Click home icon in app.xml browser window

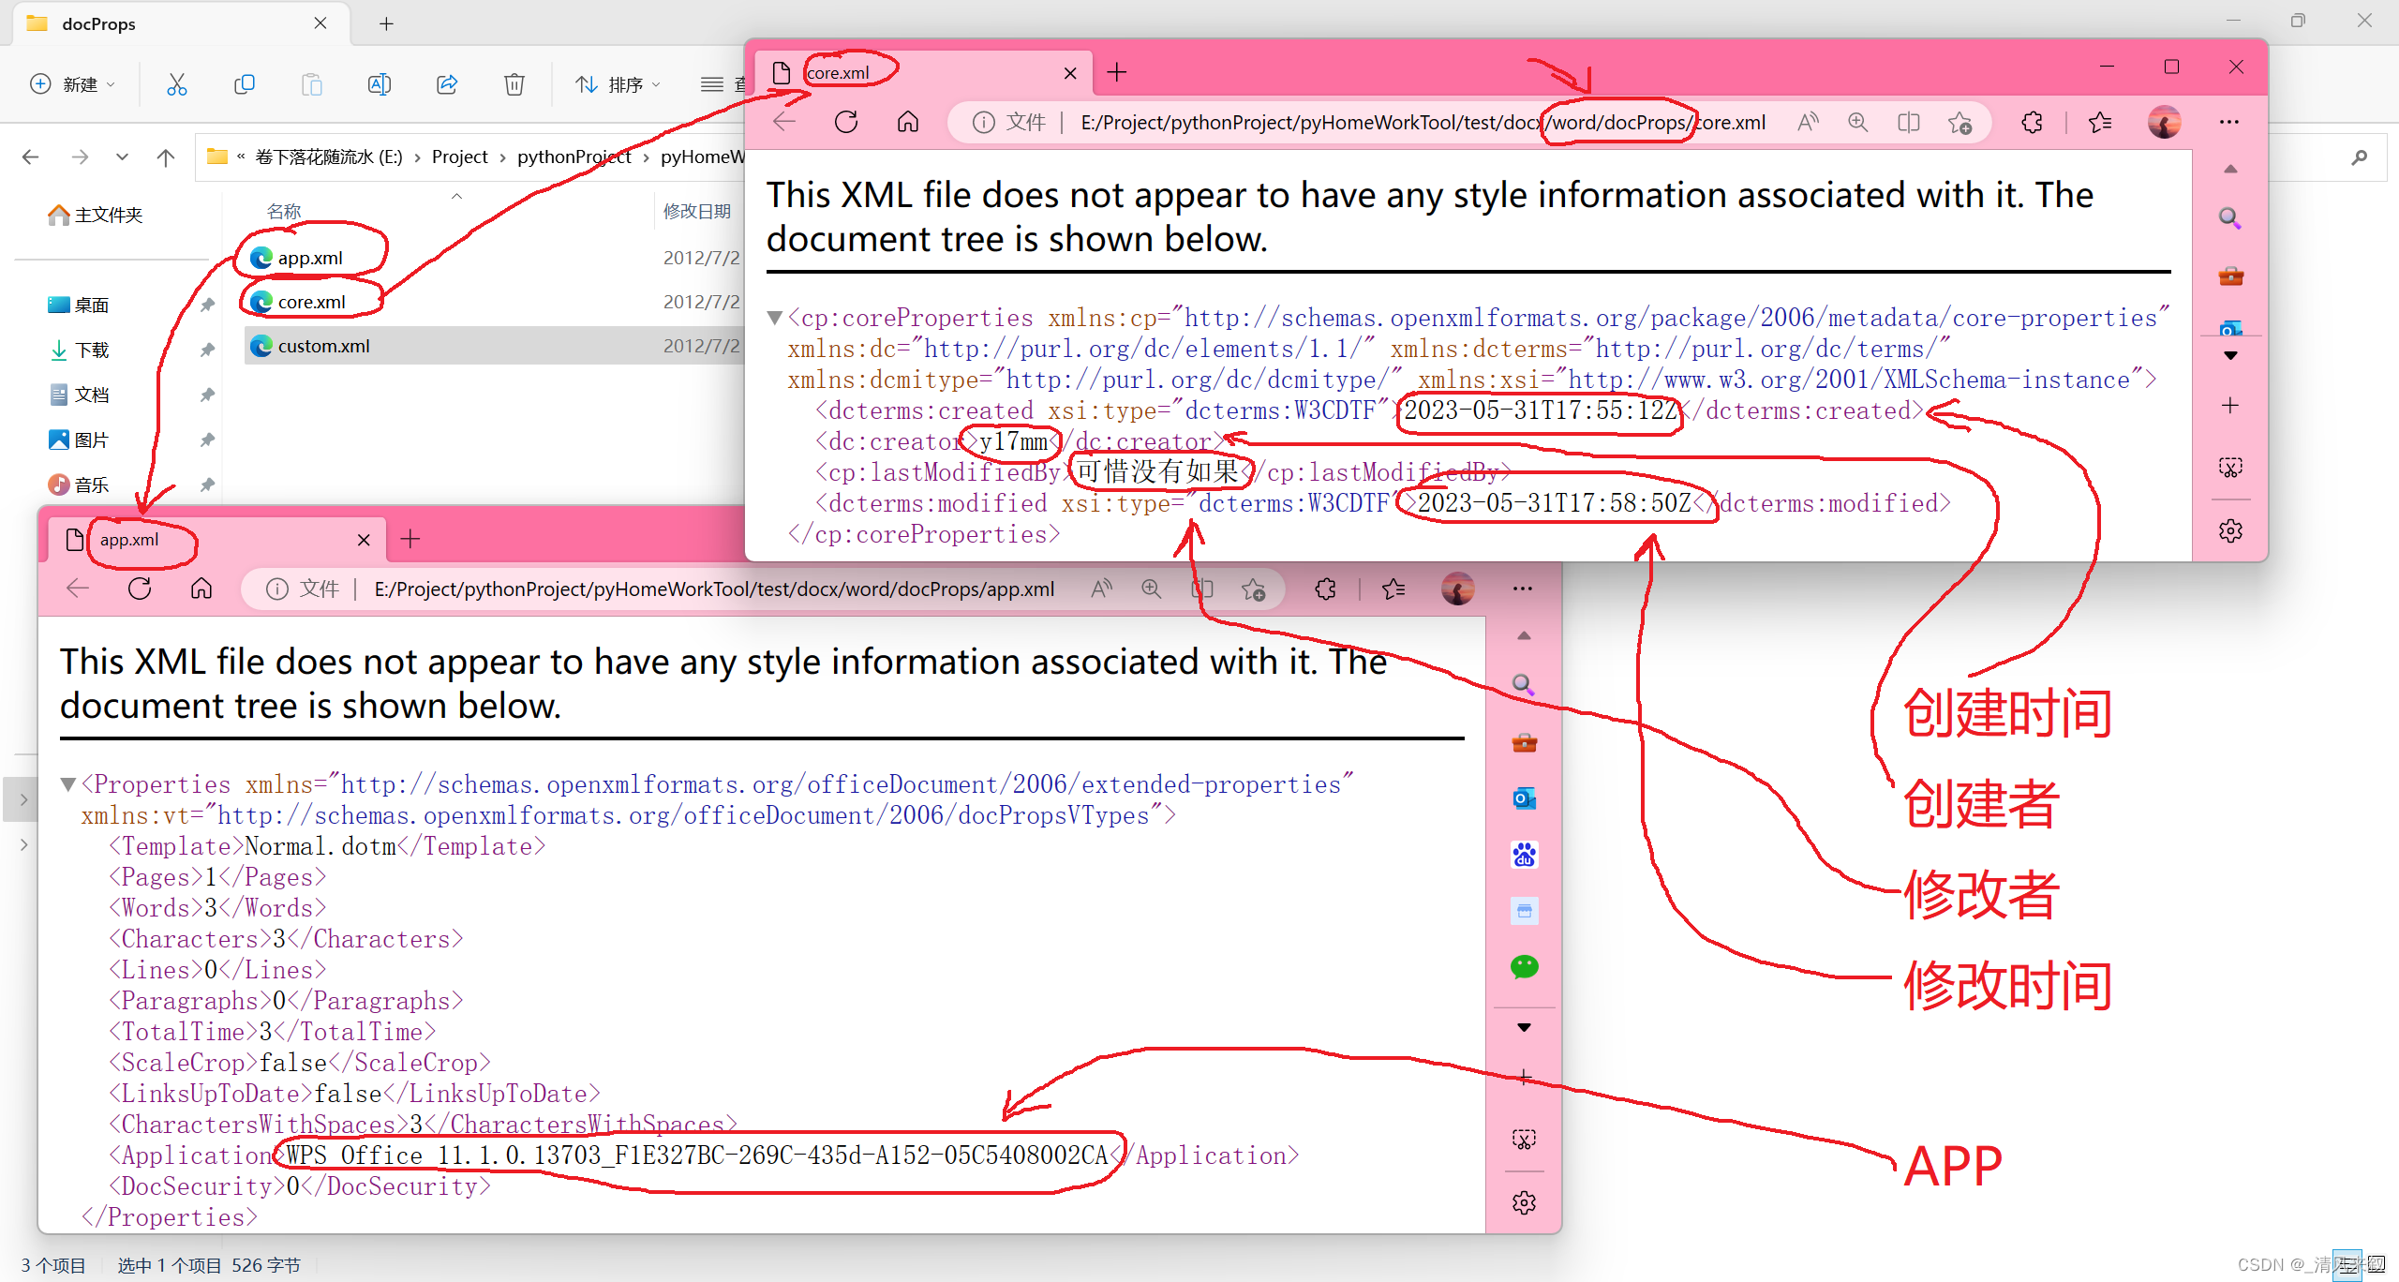201,589
